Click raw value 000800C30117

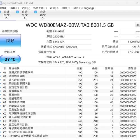[x=128, y=80]
